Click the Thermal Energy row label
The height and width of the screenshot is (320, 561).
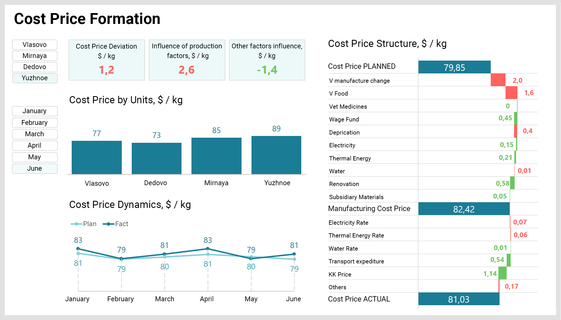(x=350, y=158)
